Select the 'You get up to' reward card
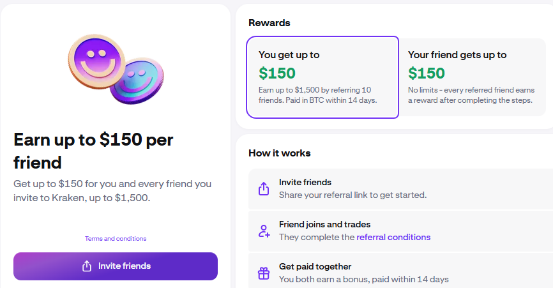The width and height of the screenshot is (553, 288). 322,77
